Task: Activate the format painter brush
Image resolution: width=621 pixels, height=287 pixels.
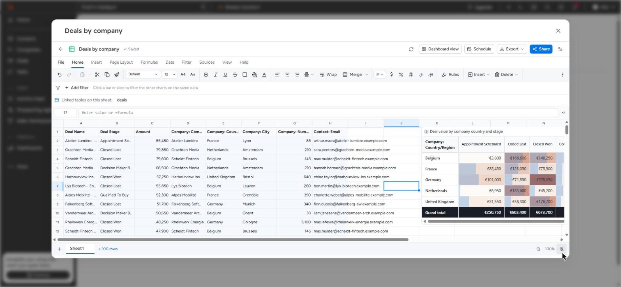Action: coord(117,75)
